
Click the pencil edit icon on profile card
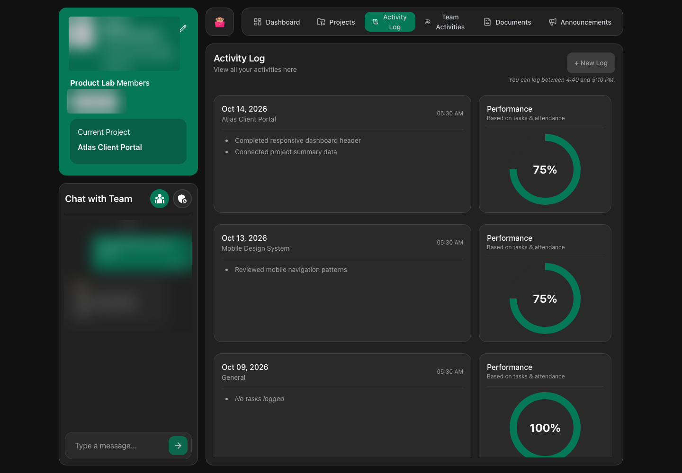(x=183, y=28)
